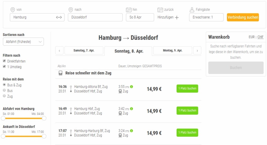
Task: Click train icon beside Reise schneller heading
Action: pyautogui.click(x=60, y=73)
